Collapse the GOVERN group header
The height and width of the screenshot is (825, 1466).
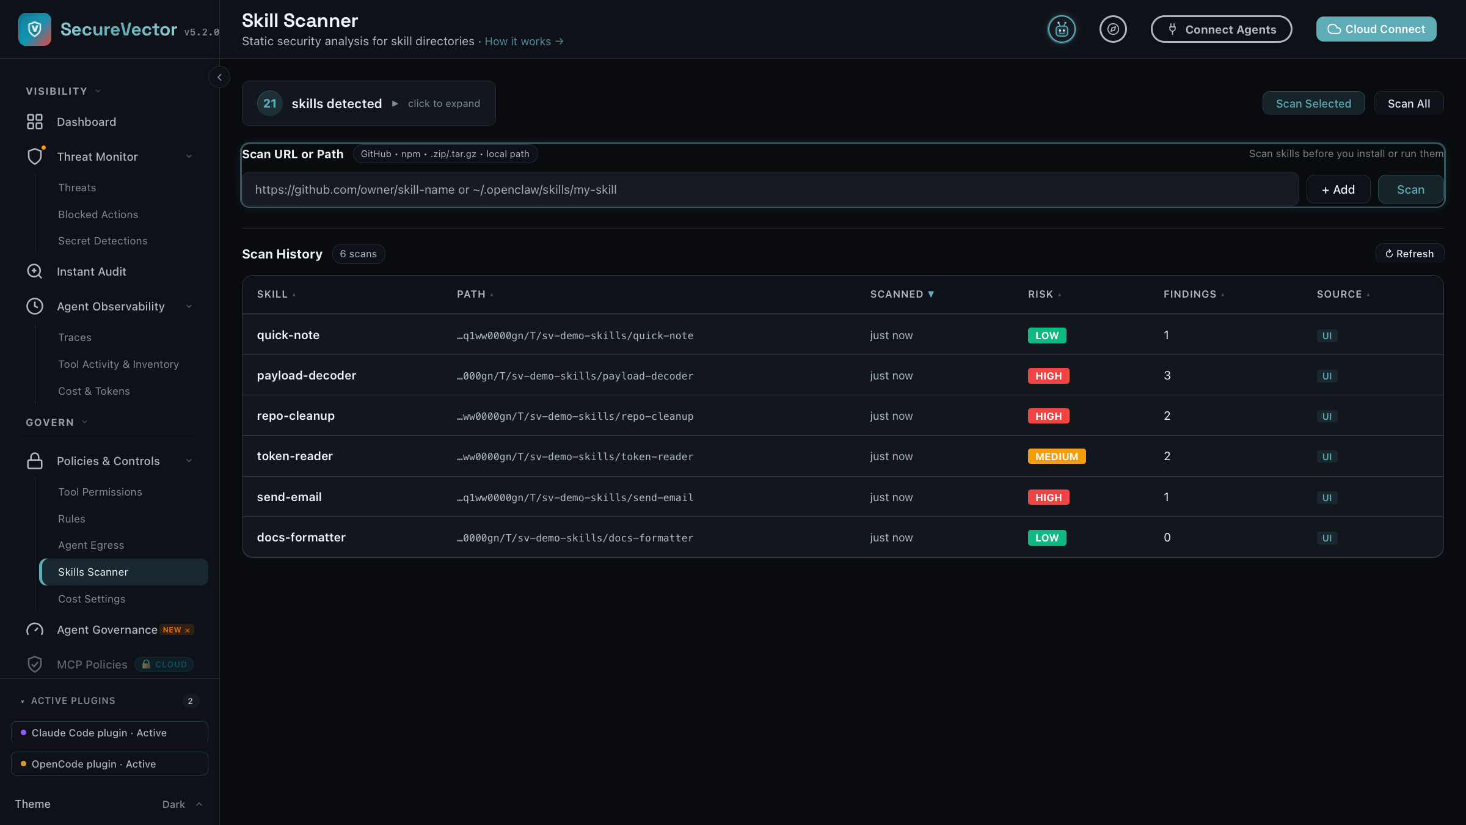[x=57, y=422]
